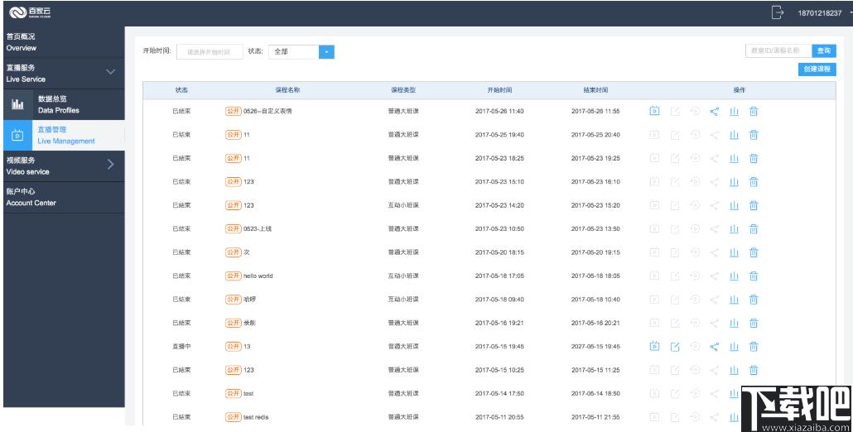Click the 课程名称 column header

(287, 90)
